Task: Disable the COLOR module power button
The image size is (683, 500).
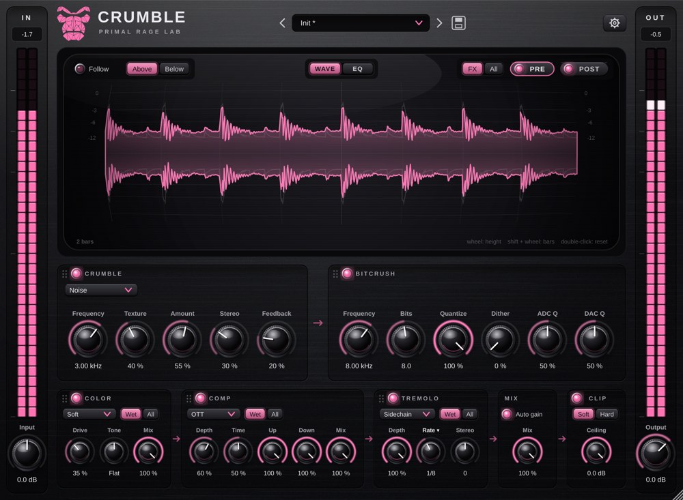Action: click(x=76, y=398)
